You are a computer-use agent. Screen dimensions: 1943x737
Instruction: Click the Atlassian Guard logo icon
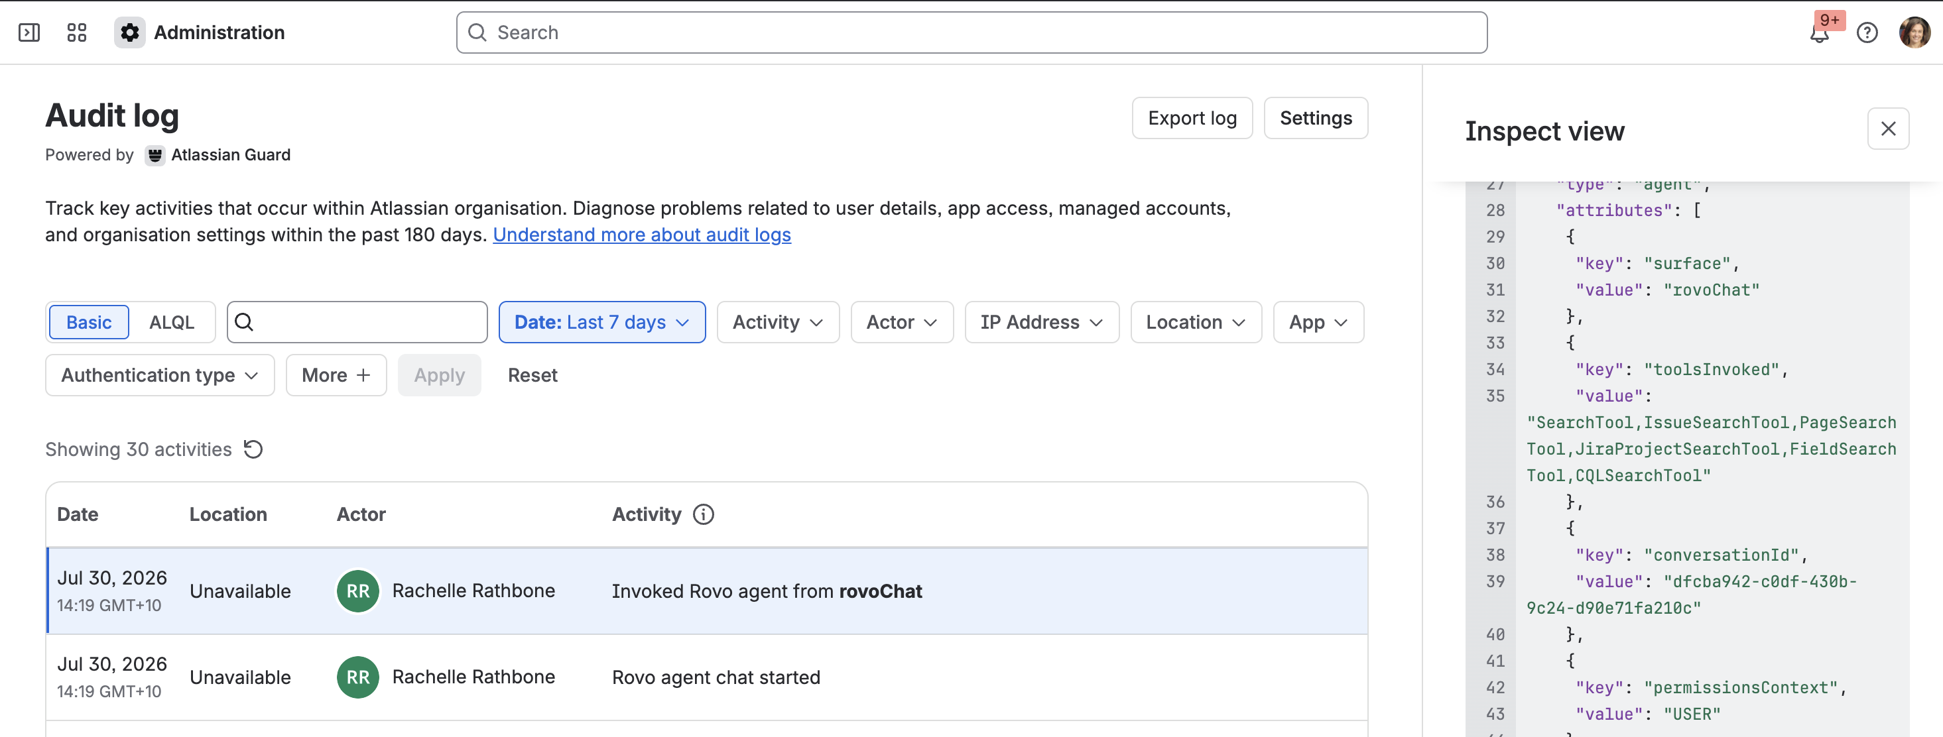coord(155,155)
